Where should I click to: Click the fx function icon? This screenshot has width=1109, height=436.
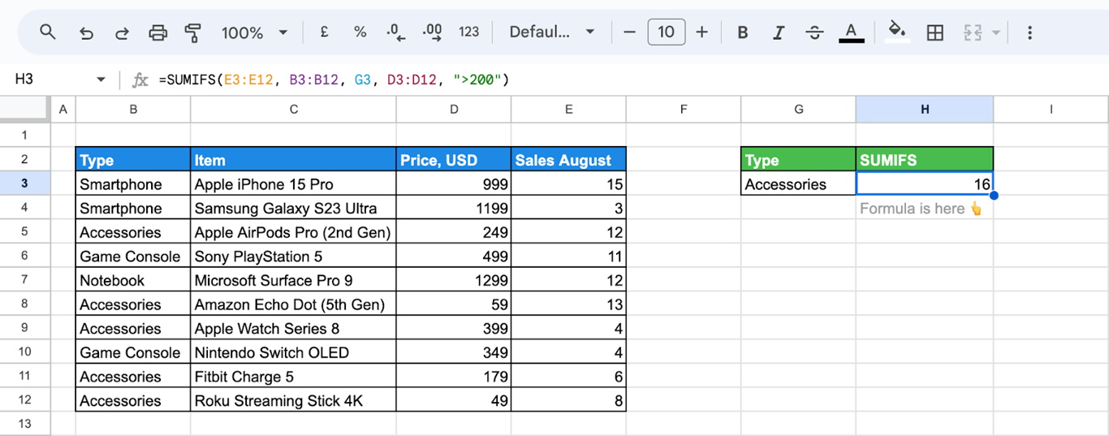pos(140,80)
